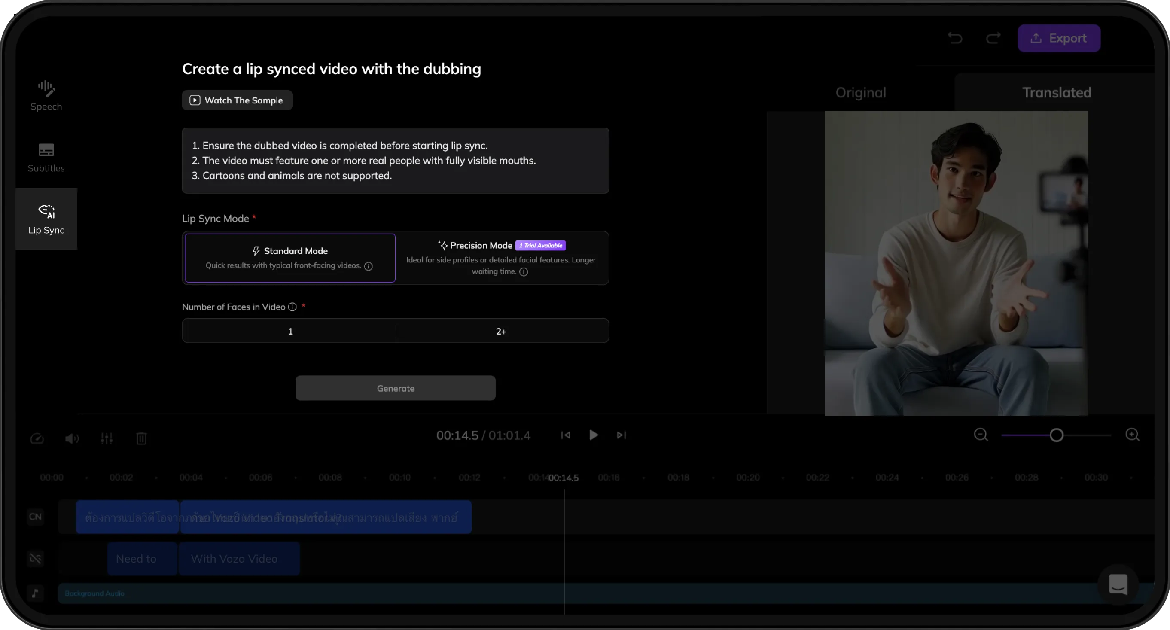
Task: Toggle the hidden subtitle track icon
Action: pyautogui.click(x=35, y=558)
